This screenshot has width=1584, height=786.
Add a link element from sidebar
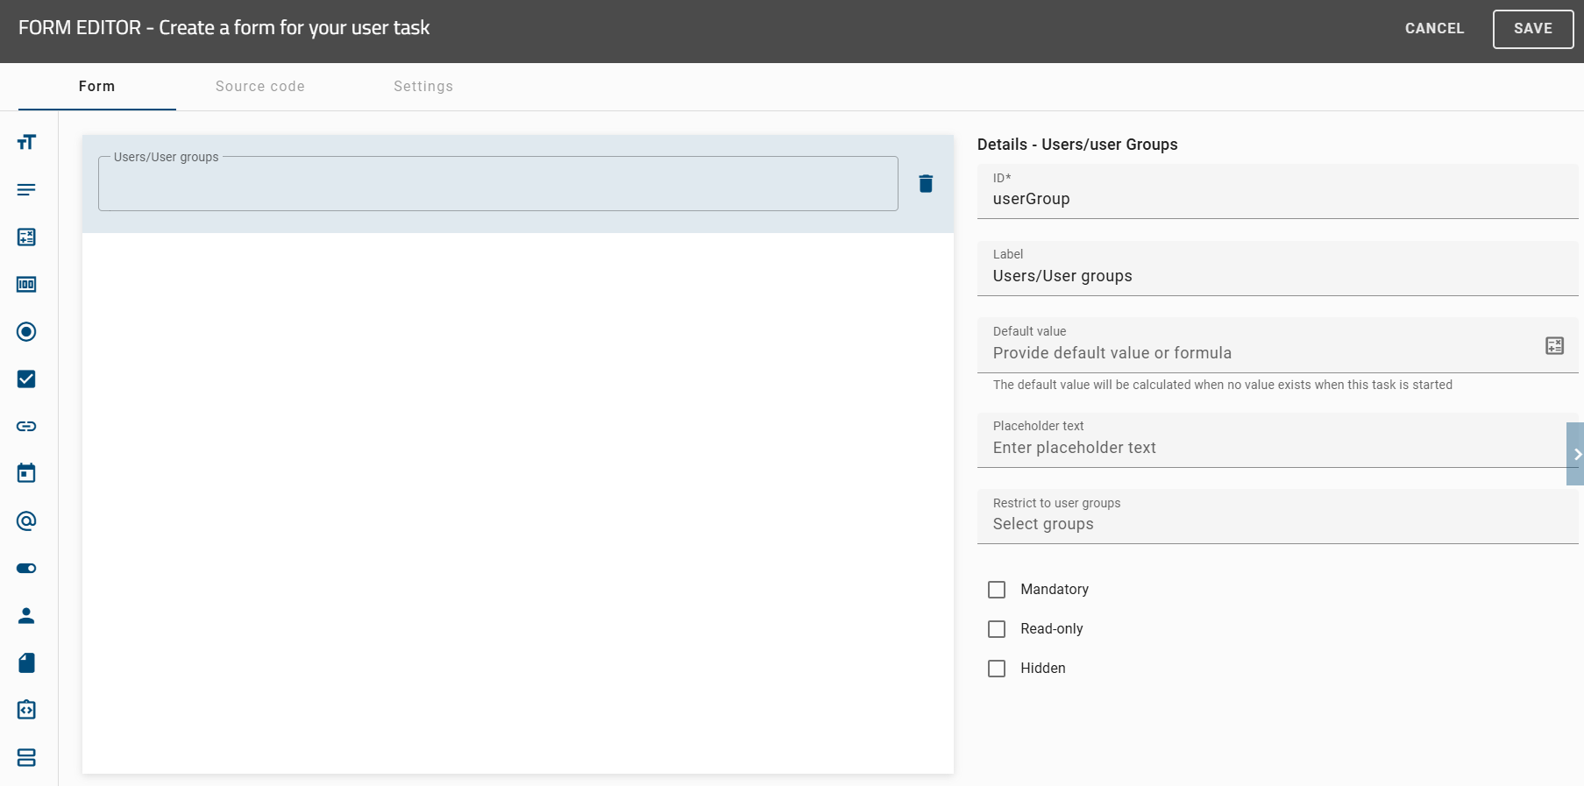tap(26, 426)
